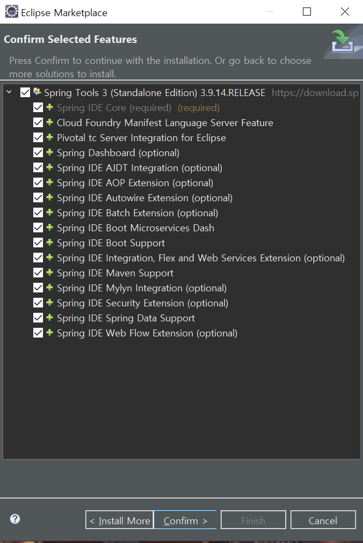Click green plus icon beside Spring IDE Core

pos(49,107)
